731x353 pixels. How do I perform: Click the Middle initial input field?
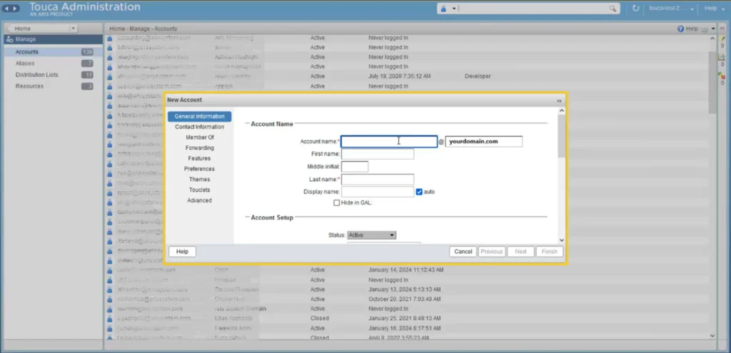pos(355,167)
